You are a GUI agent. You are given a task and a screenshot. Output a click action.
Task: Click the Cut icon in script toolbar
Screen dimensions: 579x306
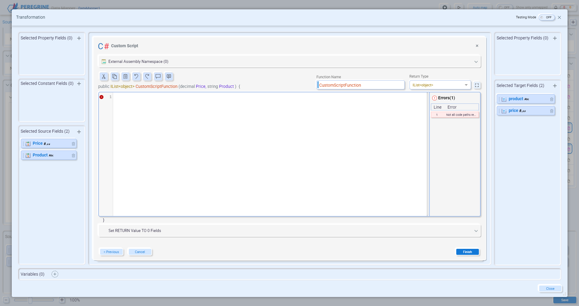pos(104,76)
